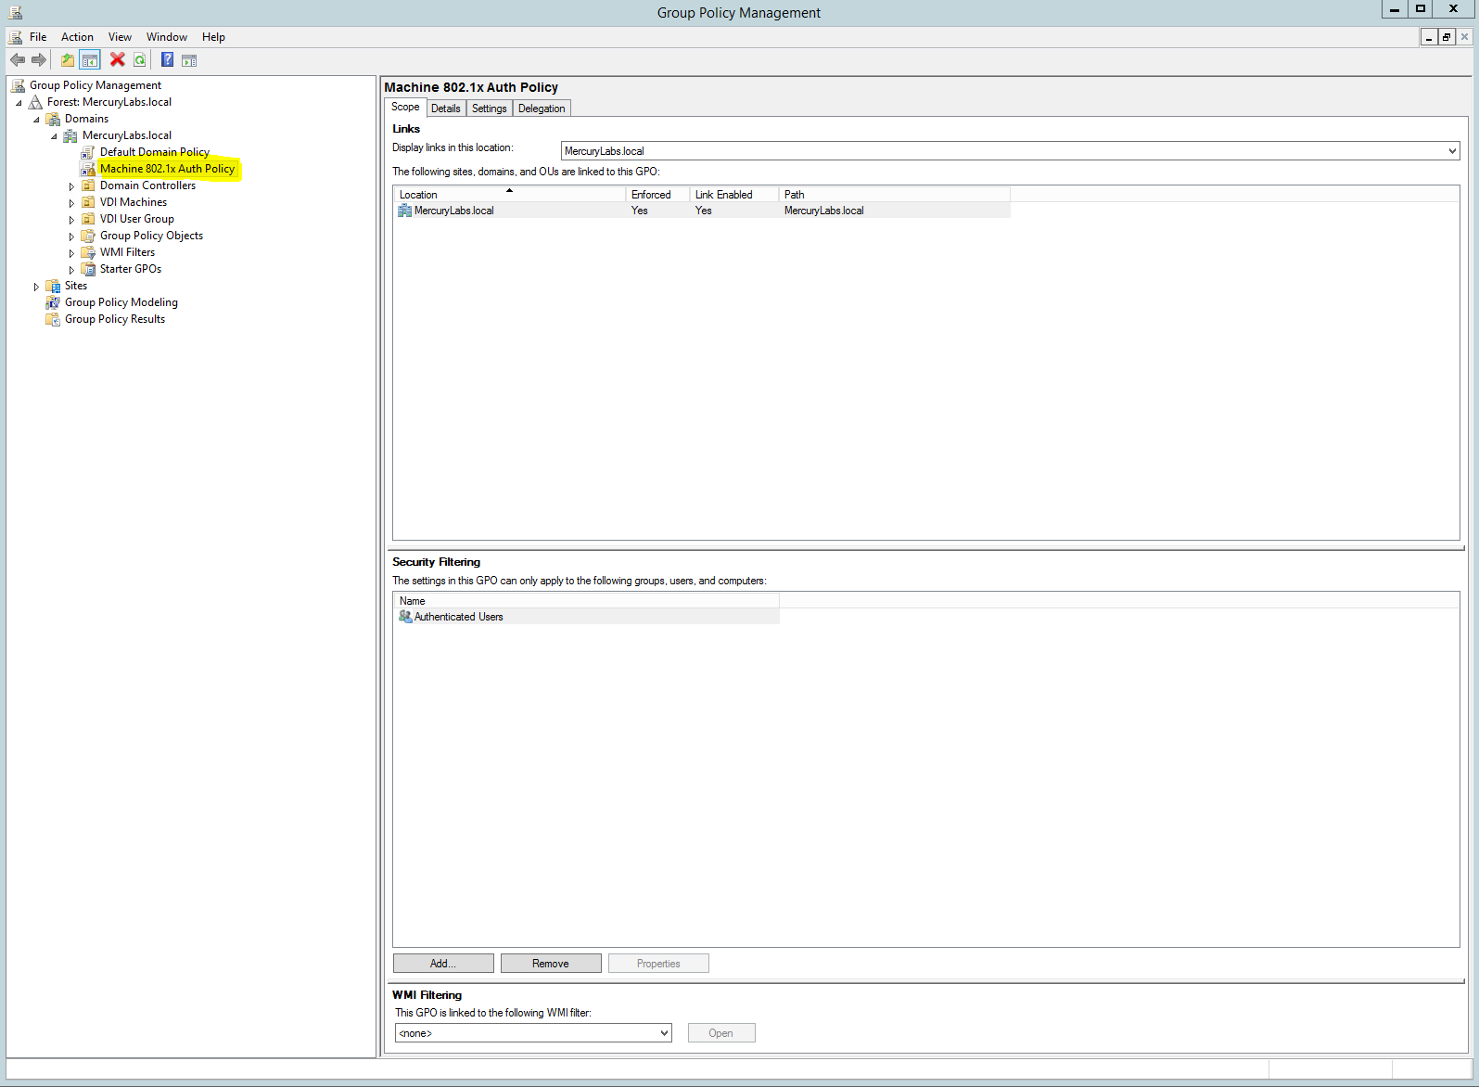Click the Open button for WMI filter
The height and width of the screenshot is (1087, 1479).
(721, 1033)
